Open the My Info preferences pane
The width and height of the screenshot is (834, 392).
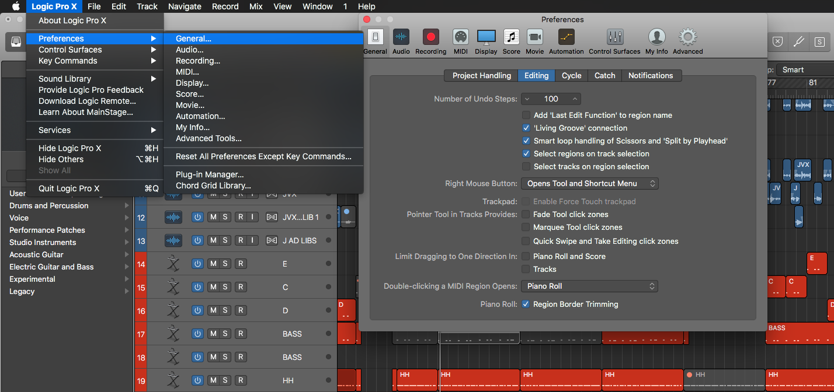pos(656,41)
